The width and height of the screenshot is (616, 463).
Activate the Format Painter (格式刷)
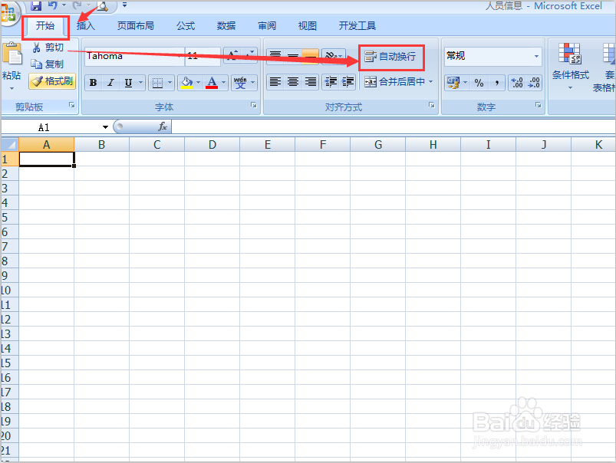click(52, 81)
